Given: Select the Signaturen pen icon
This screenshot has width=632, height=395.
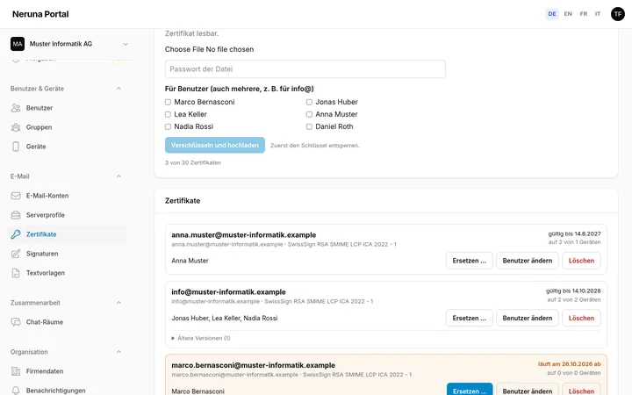Looking at the screenshot, I should tap(16, 254).
